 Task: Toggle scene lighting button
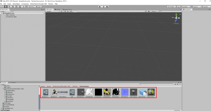(x=65, y=11)
